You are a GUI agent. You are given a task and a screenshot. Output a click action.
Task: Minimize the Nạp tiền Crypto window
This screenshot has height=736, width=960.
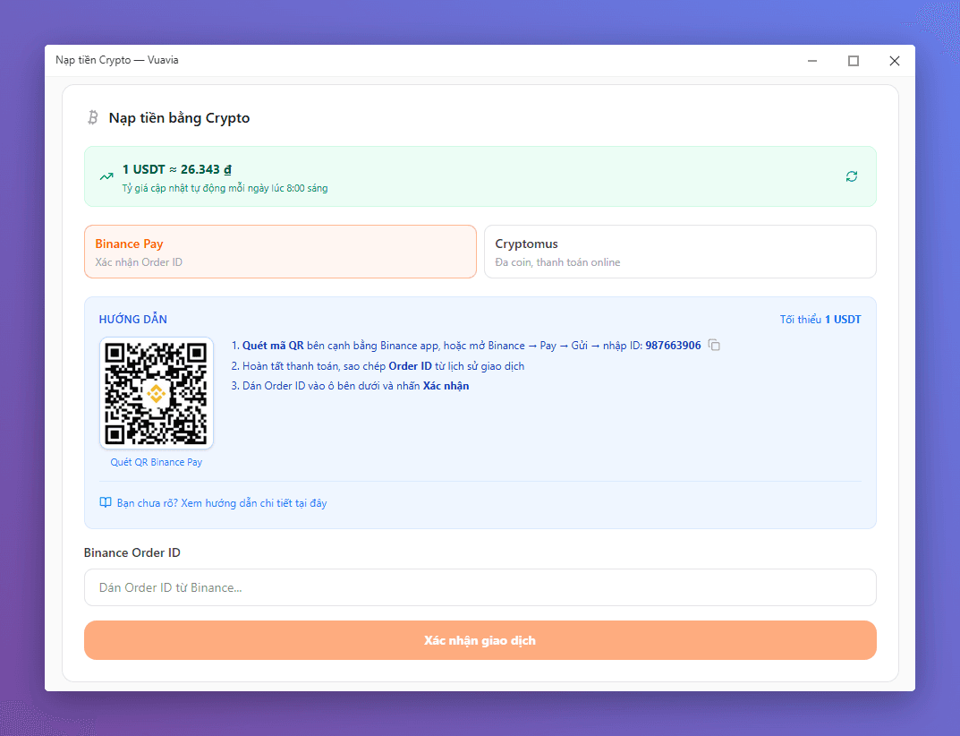coord(812,61)
